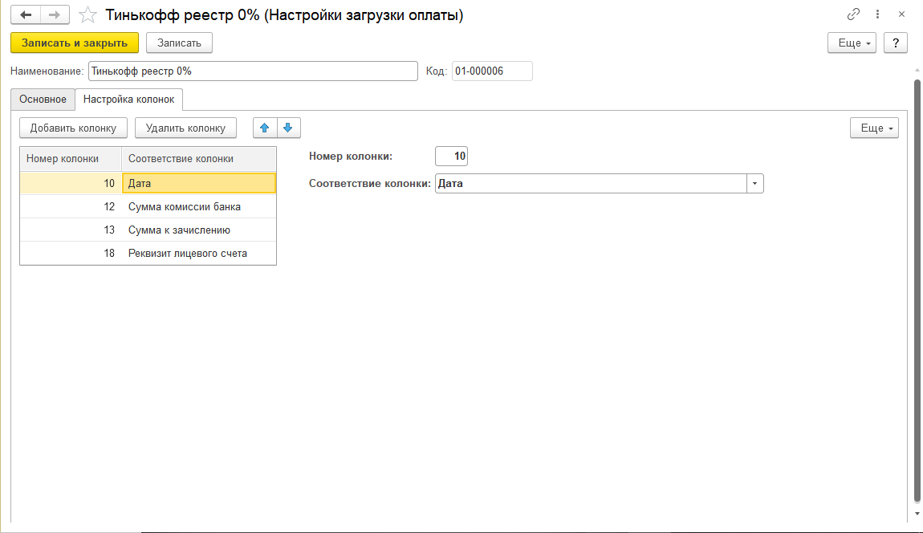Click the Код field 01-000006
The height and width of the screenshot is (533, 923).
(x=492, y=71)
